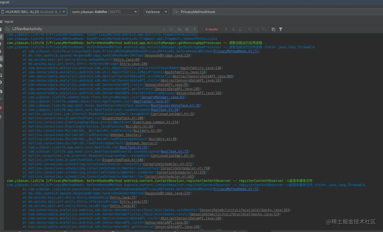Open AbstractSensorsDataAPI.java:969 link
The height and width of the screenshot is (232, 383).
tap(203, 76)
